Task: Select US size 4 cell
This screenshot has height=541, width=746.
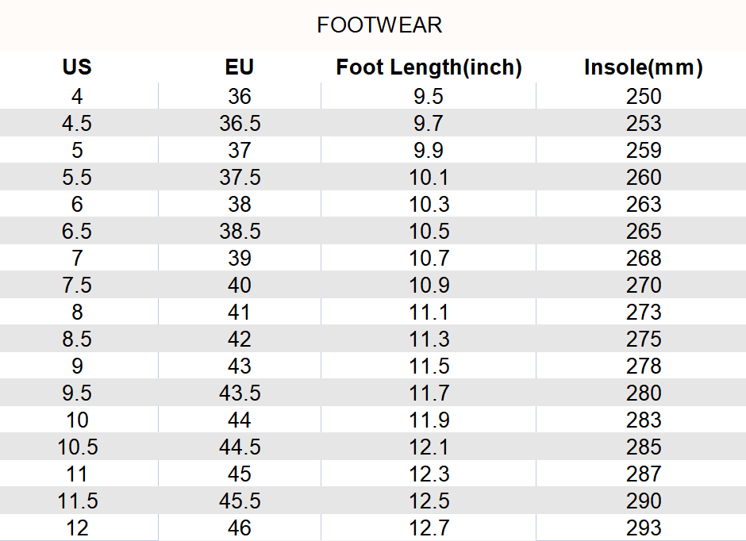Action: [77, 97]
